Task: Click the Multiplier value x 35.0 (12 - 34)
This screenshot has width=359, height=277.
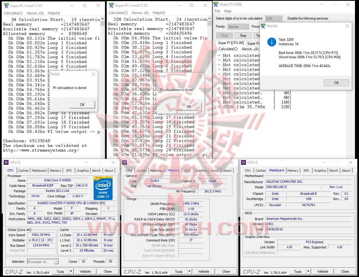Action: [41, 240]
